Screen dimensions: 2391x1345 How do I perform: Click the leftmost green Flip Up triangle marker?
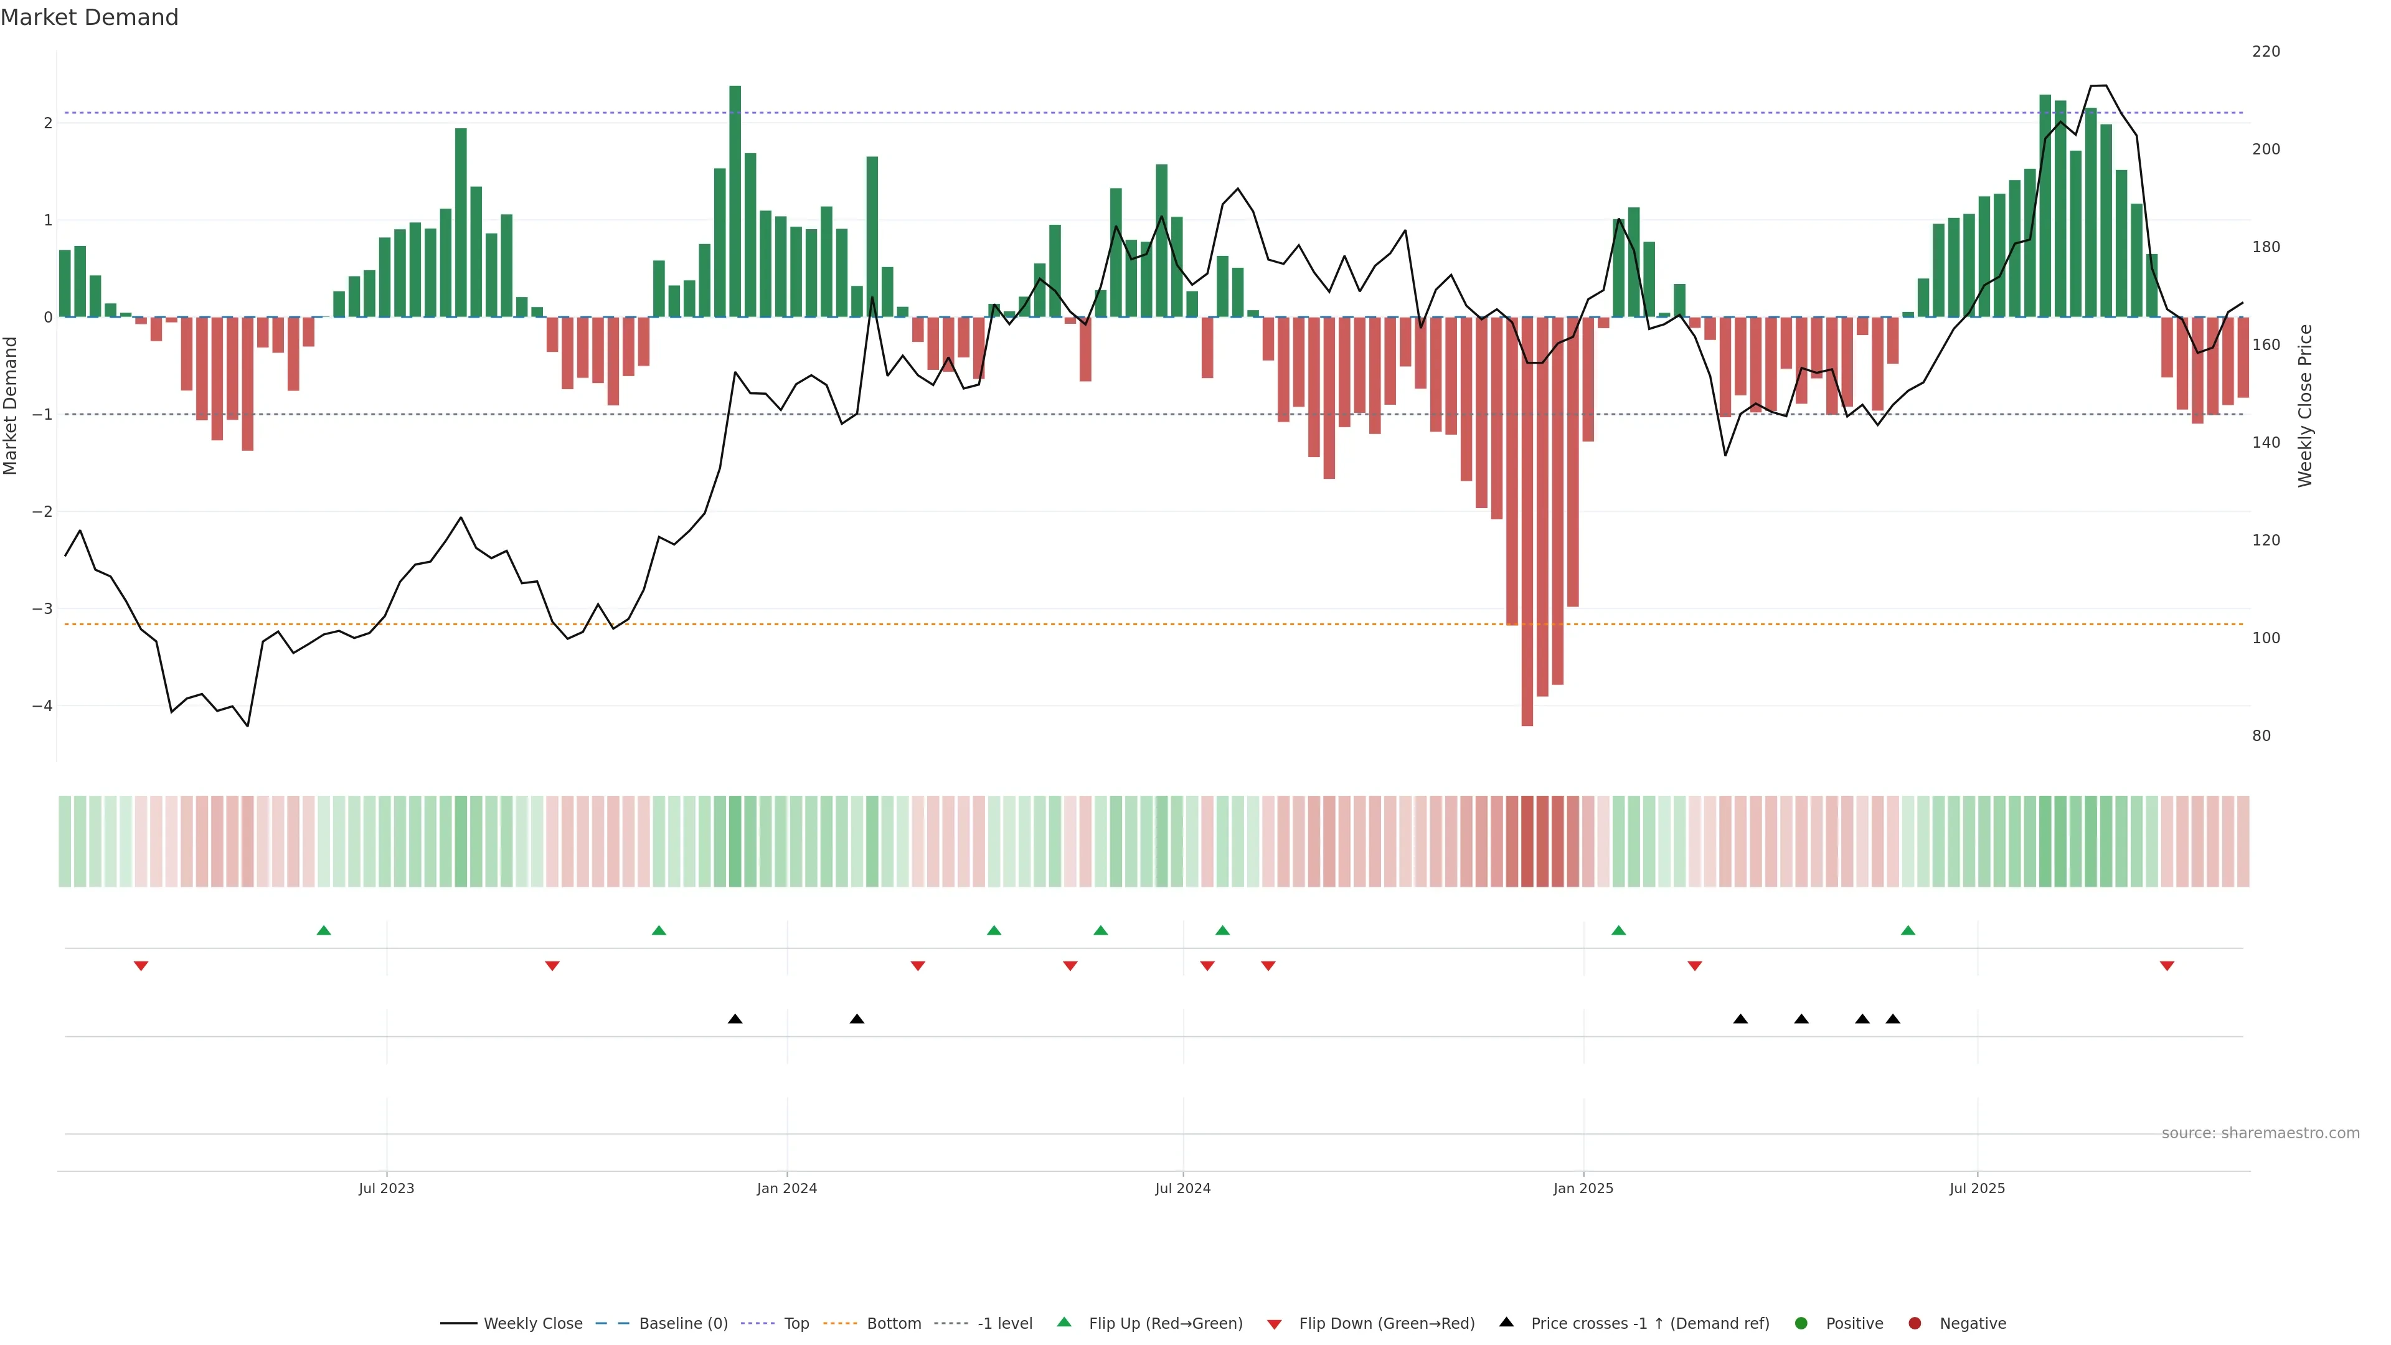click(324, 930)
